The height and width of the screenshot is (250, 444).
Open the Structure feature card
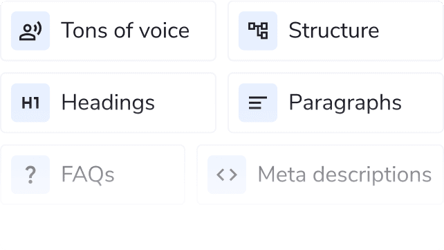click(x=336, y=31)
